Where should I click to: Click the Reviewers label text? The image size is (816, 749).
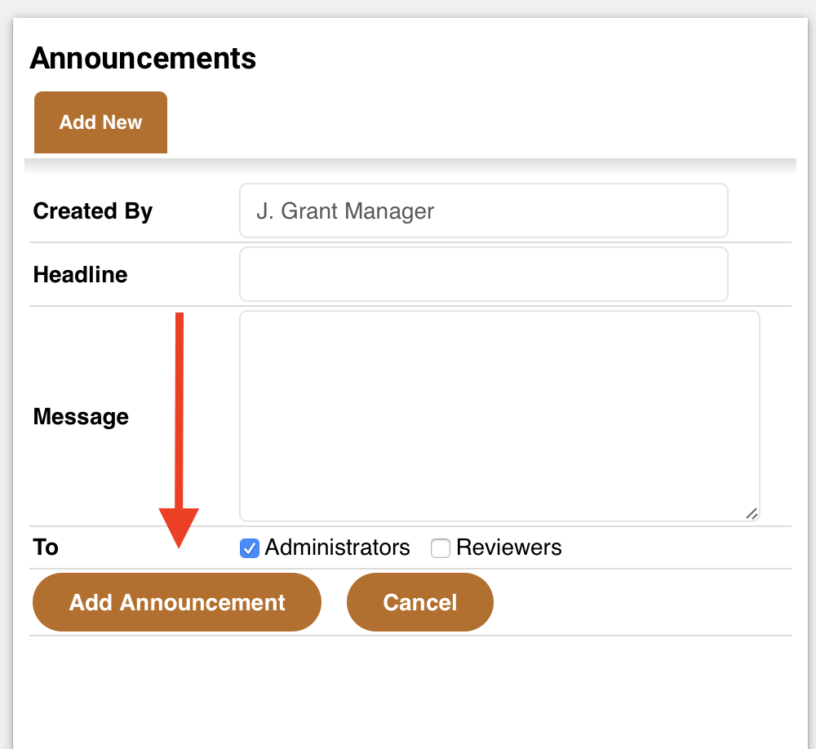tap(509, 547)
